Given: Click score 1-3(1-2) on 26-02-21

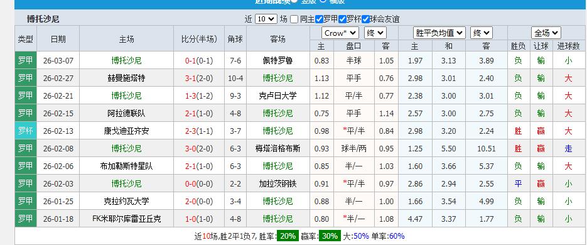Looking at the screenshot, I should point(199,96).
